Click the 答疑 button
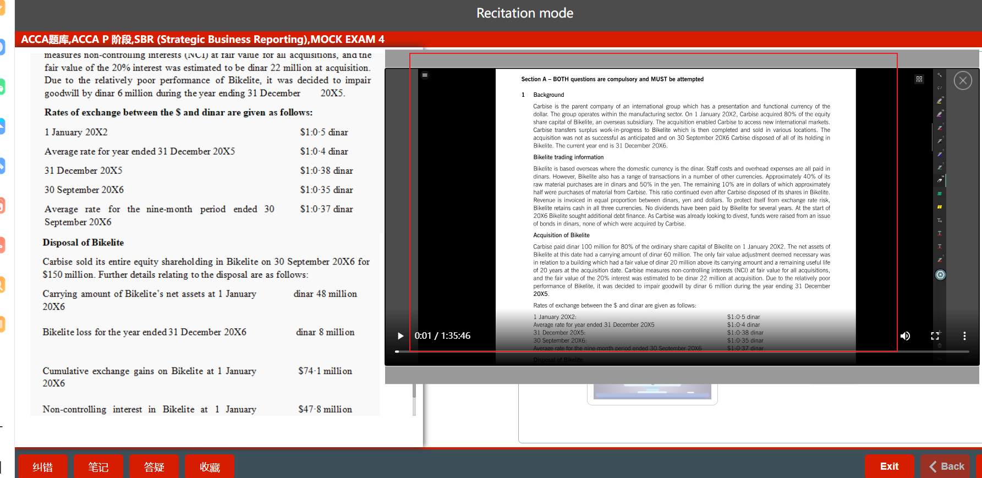Viewport: 982px width, 478px height. click(154, 466)
